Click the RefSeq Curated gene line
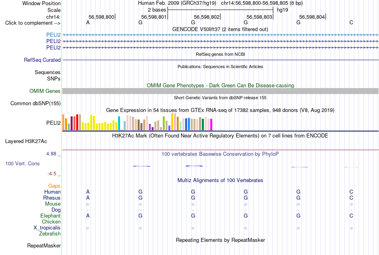379x255 pixels. [x=221, y=60]
